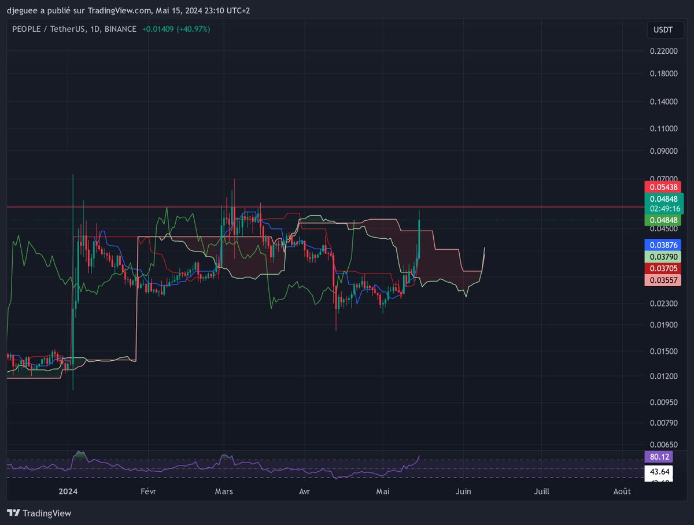Click the TradingView logo at bottom left
Viewport: 694px width, 525px height.
(x=39, y=513)
